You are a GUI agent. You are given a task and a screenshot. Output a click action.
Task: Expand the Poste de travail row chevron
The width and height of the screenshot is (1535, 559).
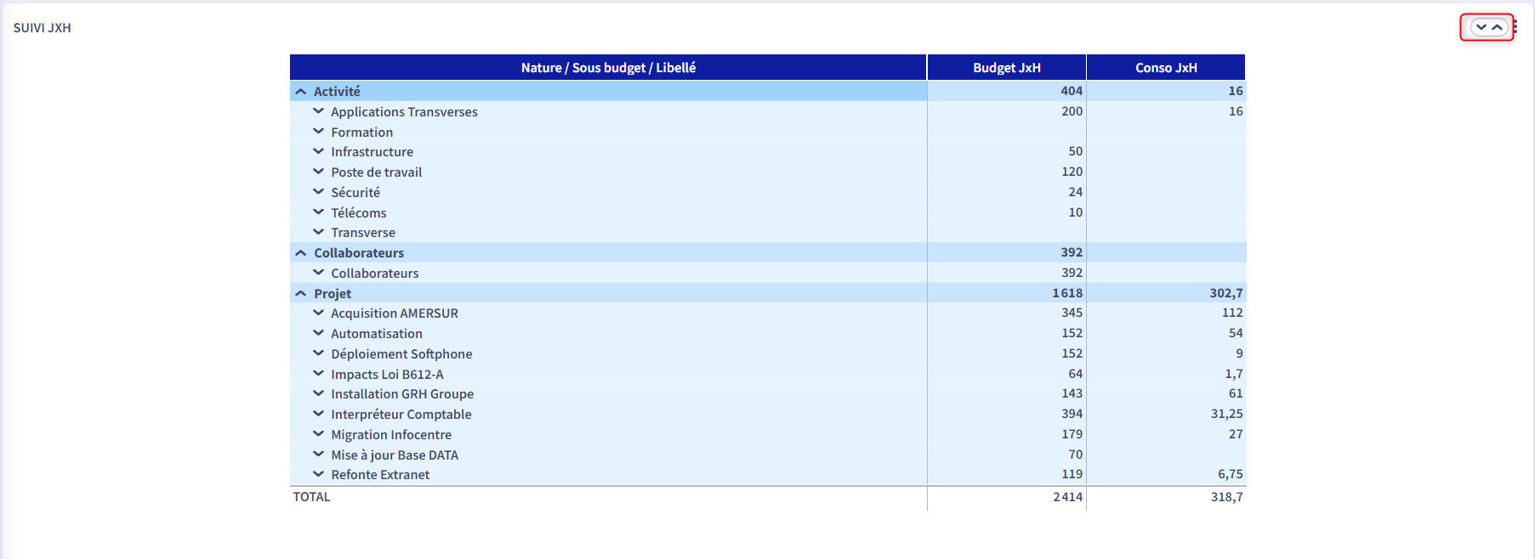click(318, 172)
